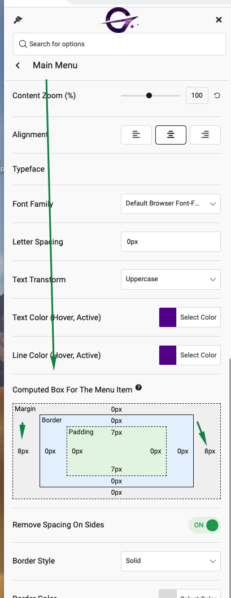Screen dimensions: 231x598
Task: Click Select Color for Line Color
Action: (x=198, y=355)
